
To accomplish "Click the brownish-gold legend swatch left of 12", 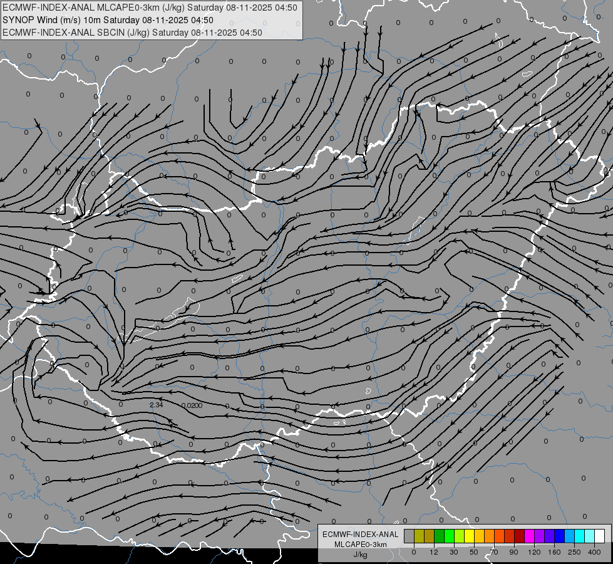I will click(x=430, y=536).
